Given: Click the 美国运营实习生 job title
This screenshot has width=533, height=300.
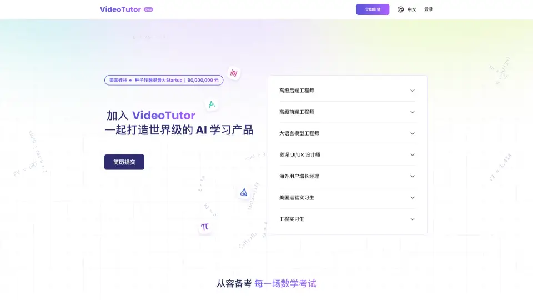Looking at the screenshot, I should coord(296,198).
